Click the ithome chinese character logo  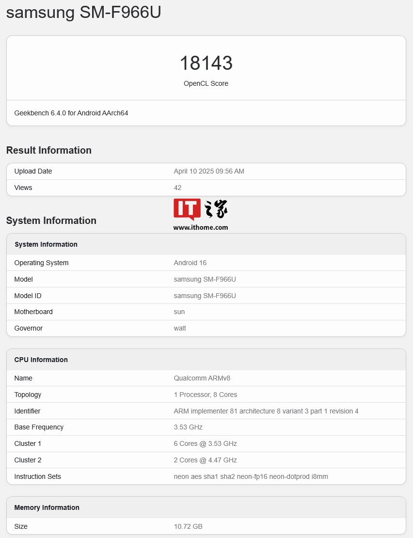[x=216, y=209]
